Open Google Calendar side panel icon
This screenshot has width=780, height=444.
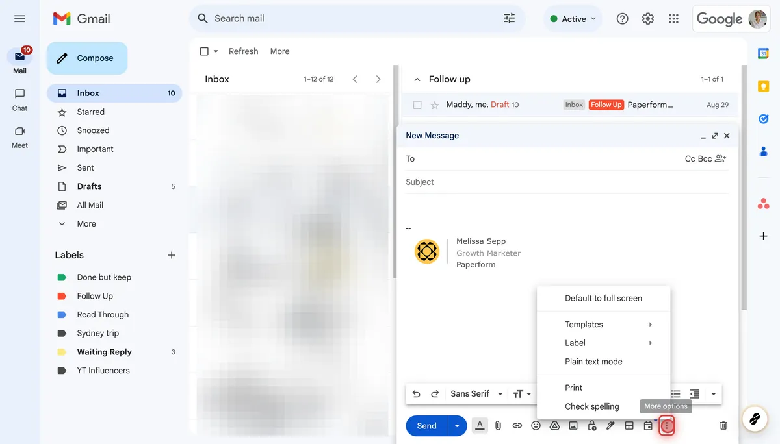tap(763, 54)
